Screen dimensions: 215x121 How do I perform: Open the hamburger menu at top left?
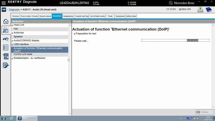click(x=4, y=3)
